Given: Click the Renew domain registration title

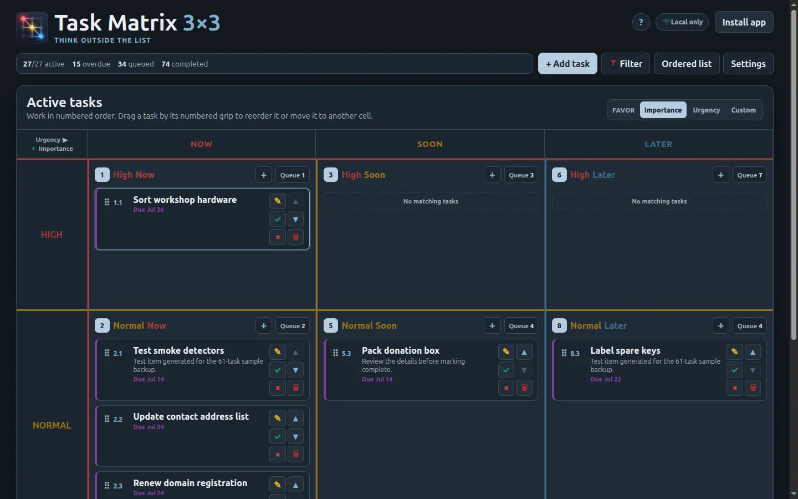Looking at the screenshot, I should coord(190,483).
